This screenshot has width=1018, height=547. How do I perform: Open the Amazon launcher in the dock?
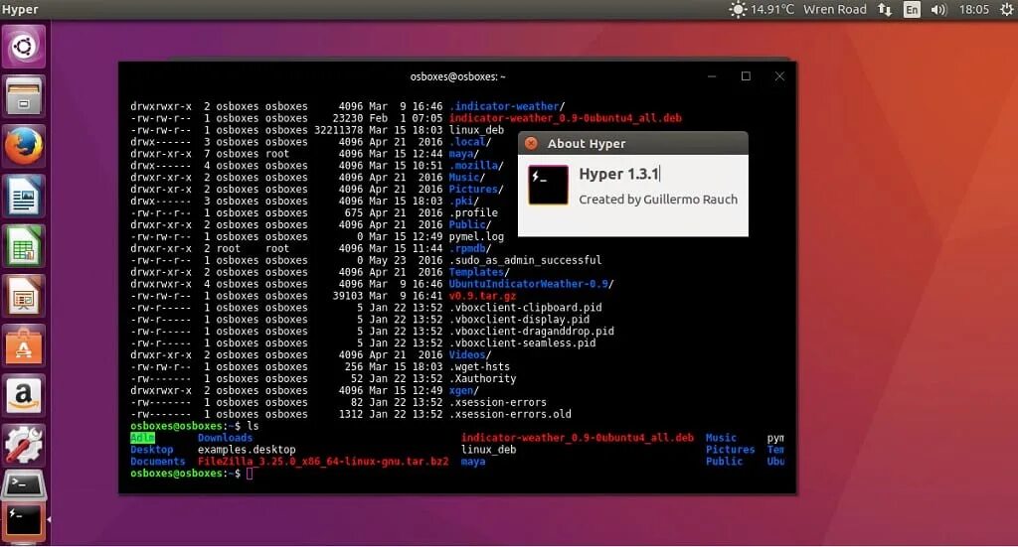coord(24,395)
